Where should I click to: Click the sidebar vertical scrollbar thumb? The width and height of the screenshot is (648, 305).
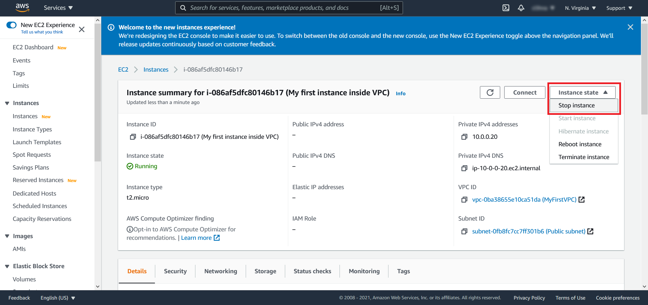tap(98, 93)
